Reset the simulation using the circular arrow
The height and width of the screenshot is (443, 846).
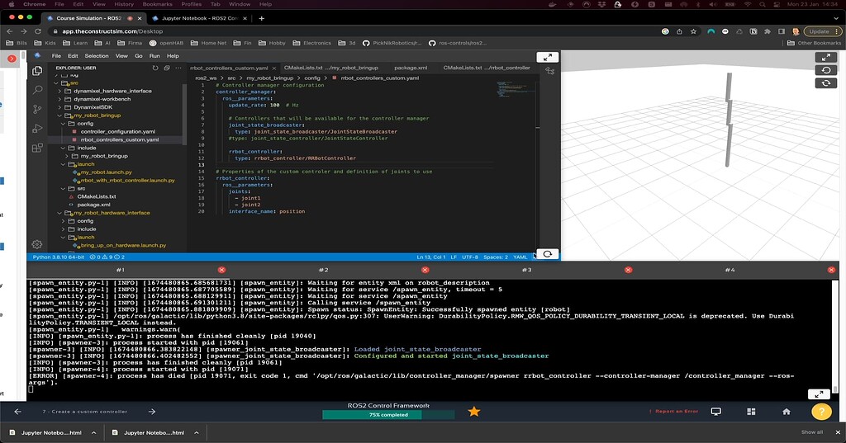(825, 70)
